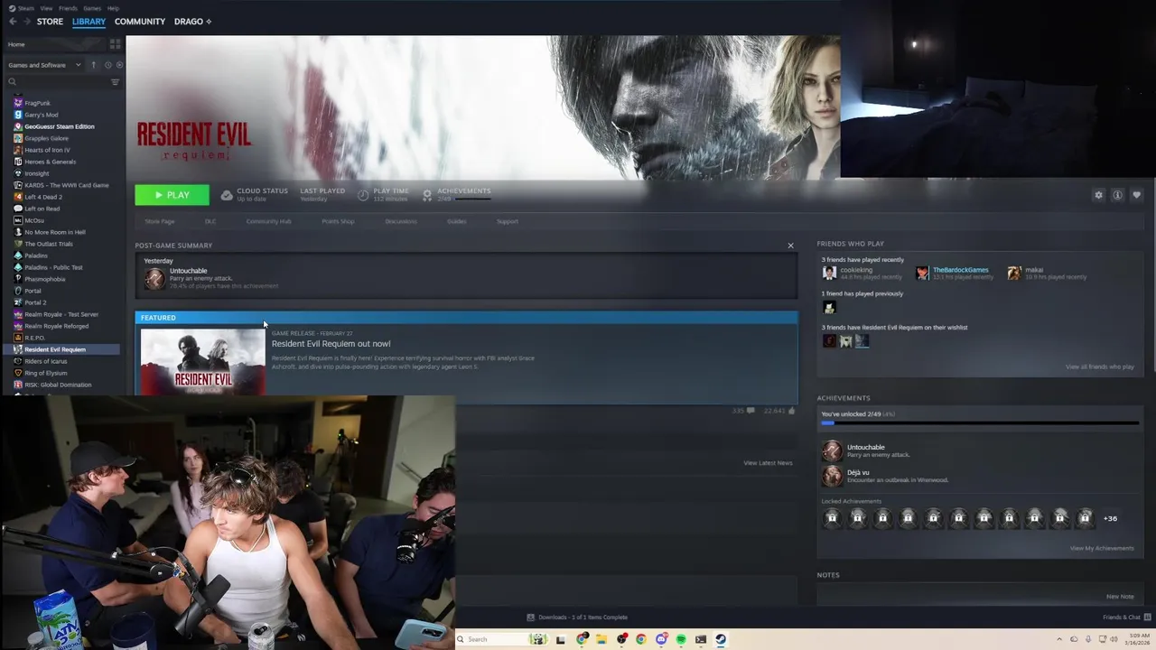The width and height of the screenshot is (1156, 650).
Task: Select Left 4 Dead 2 in games list
Action: 43,197
